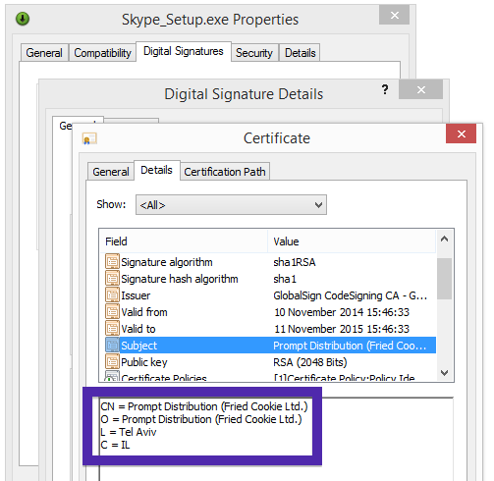Open the Compatibility tab in Properties window
The height and width of the screenshot is (481, 494).
(x=102, y=53)
